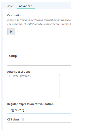Image resolution: width=93 pixels, height=138 pixels.
Task: Click the Auto suggestions label
Action: click(x=19, y=72)
